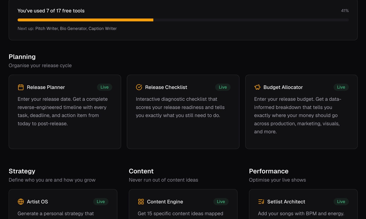
Task: Click 'Add your songs with BPM and energy.' text
Action: (301, 214)
